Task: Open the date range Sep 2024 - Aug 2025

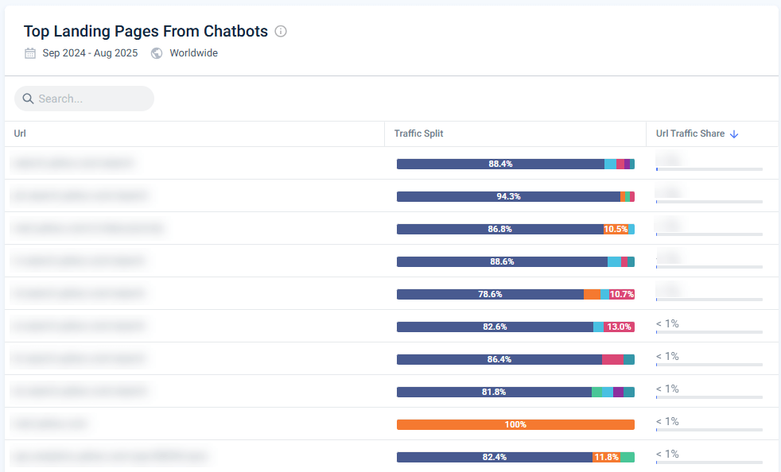Action: 87,52
